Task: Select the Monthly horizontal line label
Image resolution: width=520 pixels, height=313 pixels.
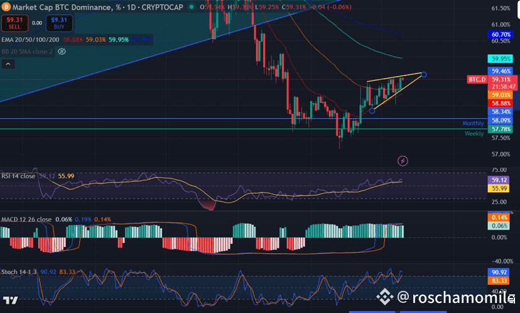Action: point(473,123)
